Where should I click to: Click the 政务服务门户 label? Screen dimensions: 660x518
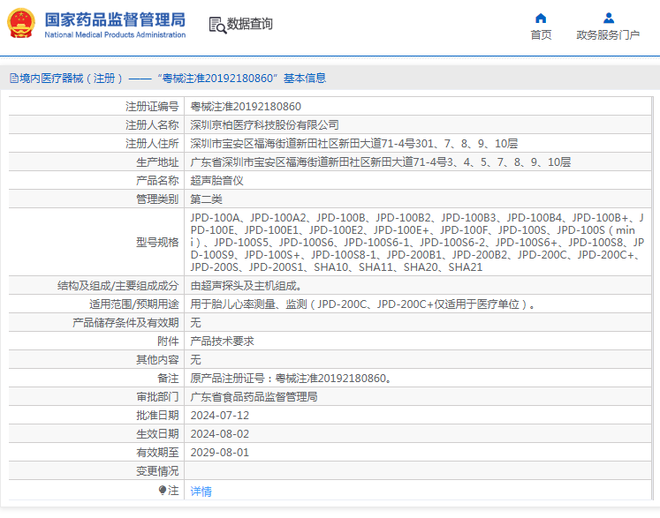click(x=608, y=35)
